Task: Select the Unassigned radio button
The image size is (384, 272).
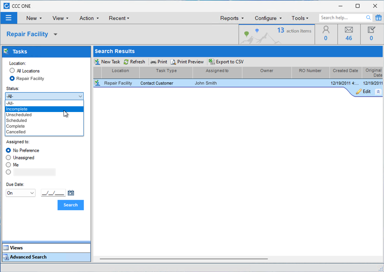Action: (8, 157)
